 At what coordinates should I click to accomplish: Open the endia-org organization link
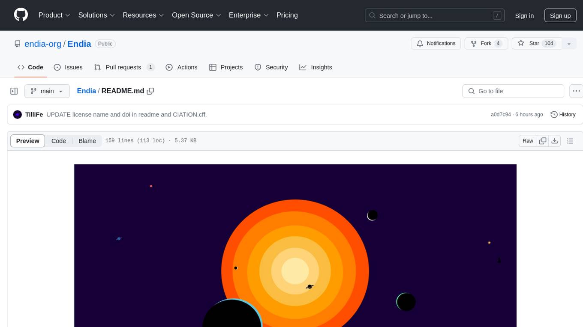click(x=43, y=44)
